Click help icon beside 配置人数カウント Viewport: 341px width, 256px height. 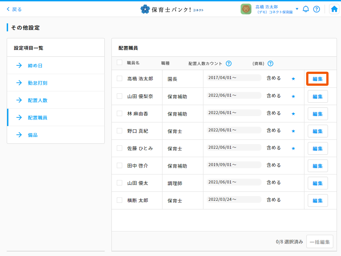pos(229,63)
